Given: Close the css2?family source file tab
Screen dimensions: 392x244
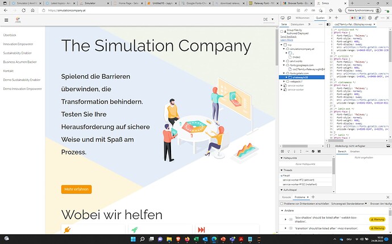Looking at the screenshot, I should (x=374, y=24).
